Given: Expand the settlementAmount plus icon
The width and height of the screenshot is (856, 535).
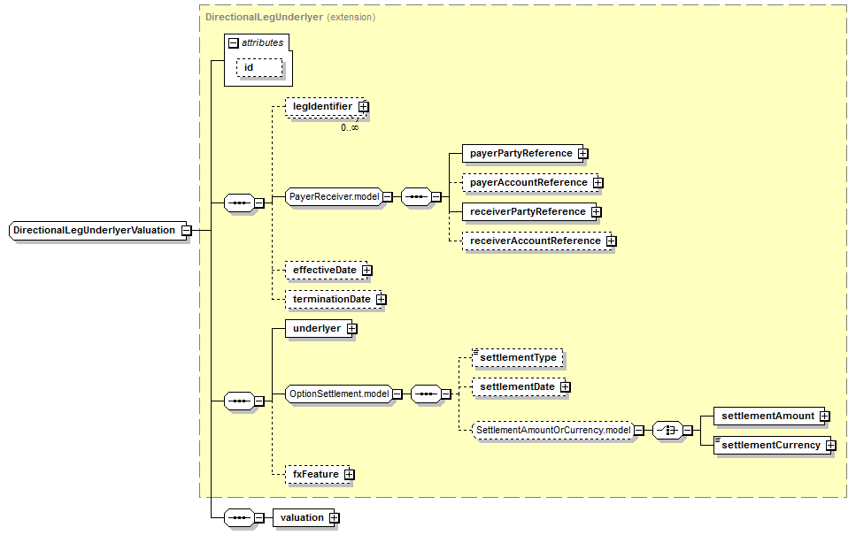Looking at the screenshot, I should (824, 417).
